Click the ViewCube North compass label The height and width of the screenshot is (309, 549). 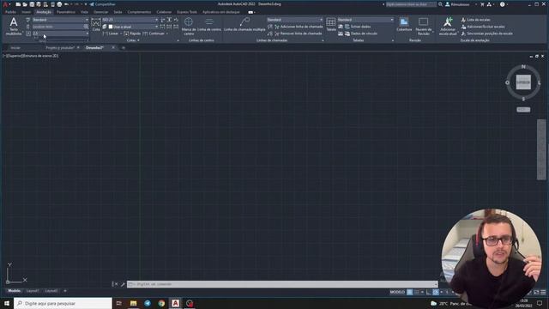[523, 67]
